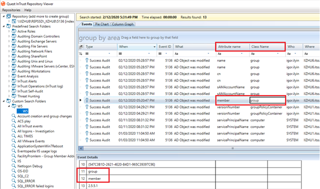Expand the Active Roles node
This screenshot has height=189, width=320.
(x=9, y=31)
